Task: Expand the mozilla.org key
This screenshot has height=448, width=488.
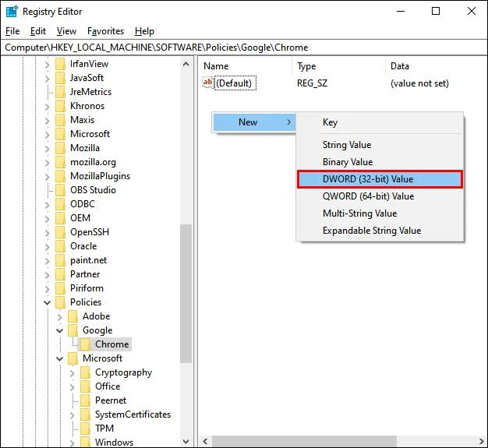Action: pyautogui.click(x=47, y=163)
